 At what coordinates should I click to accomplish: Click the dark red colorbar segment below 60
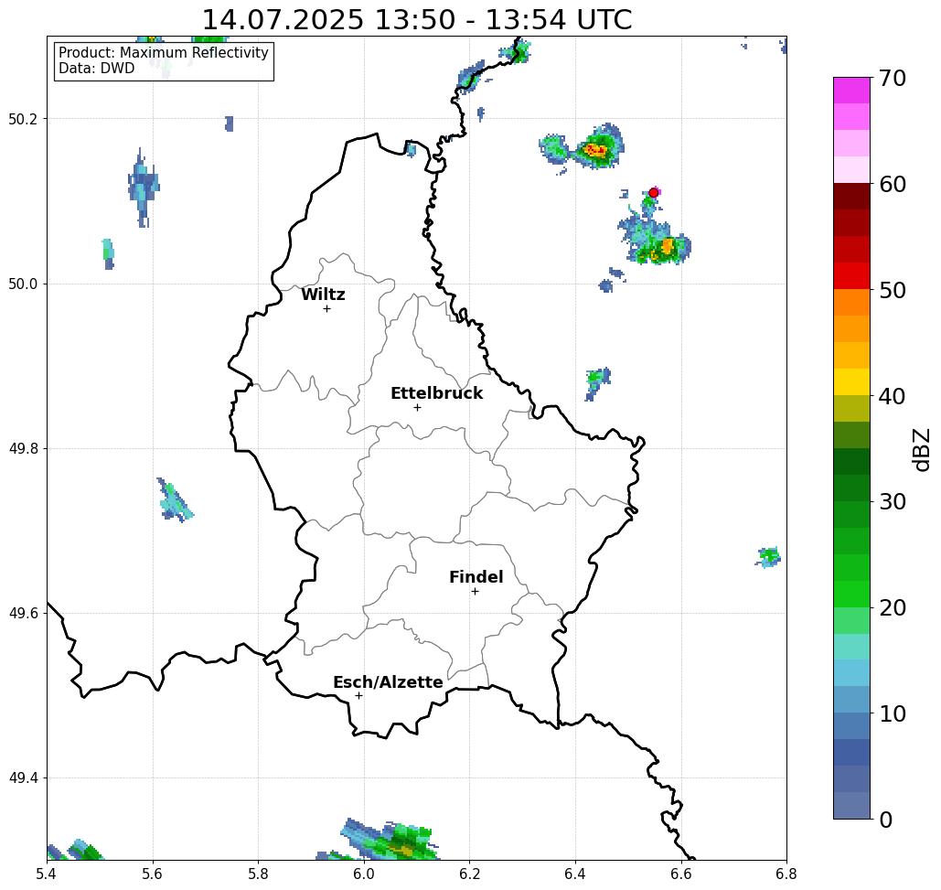pos(851,197)
